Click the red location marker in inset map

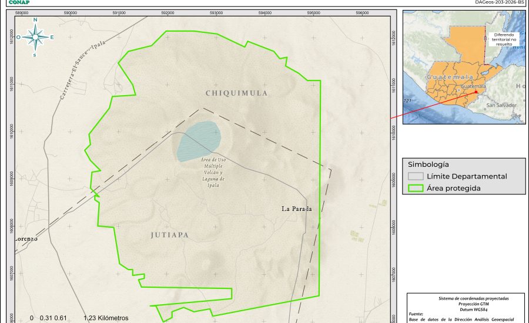click(x=476, y=90)
